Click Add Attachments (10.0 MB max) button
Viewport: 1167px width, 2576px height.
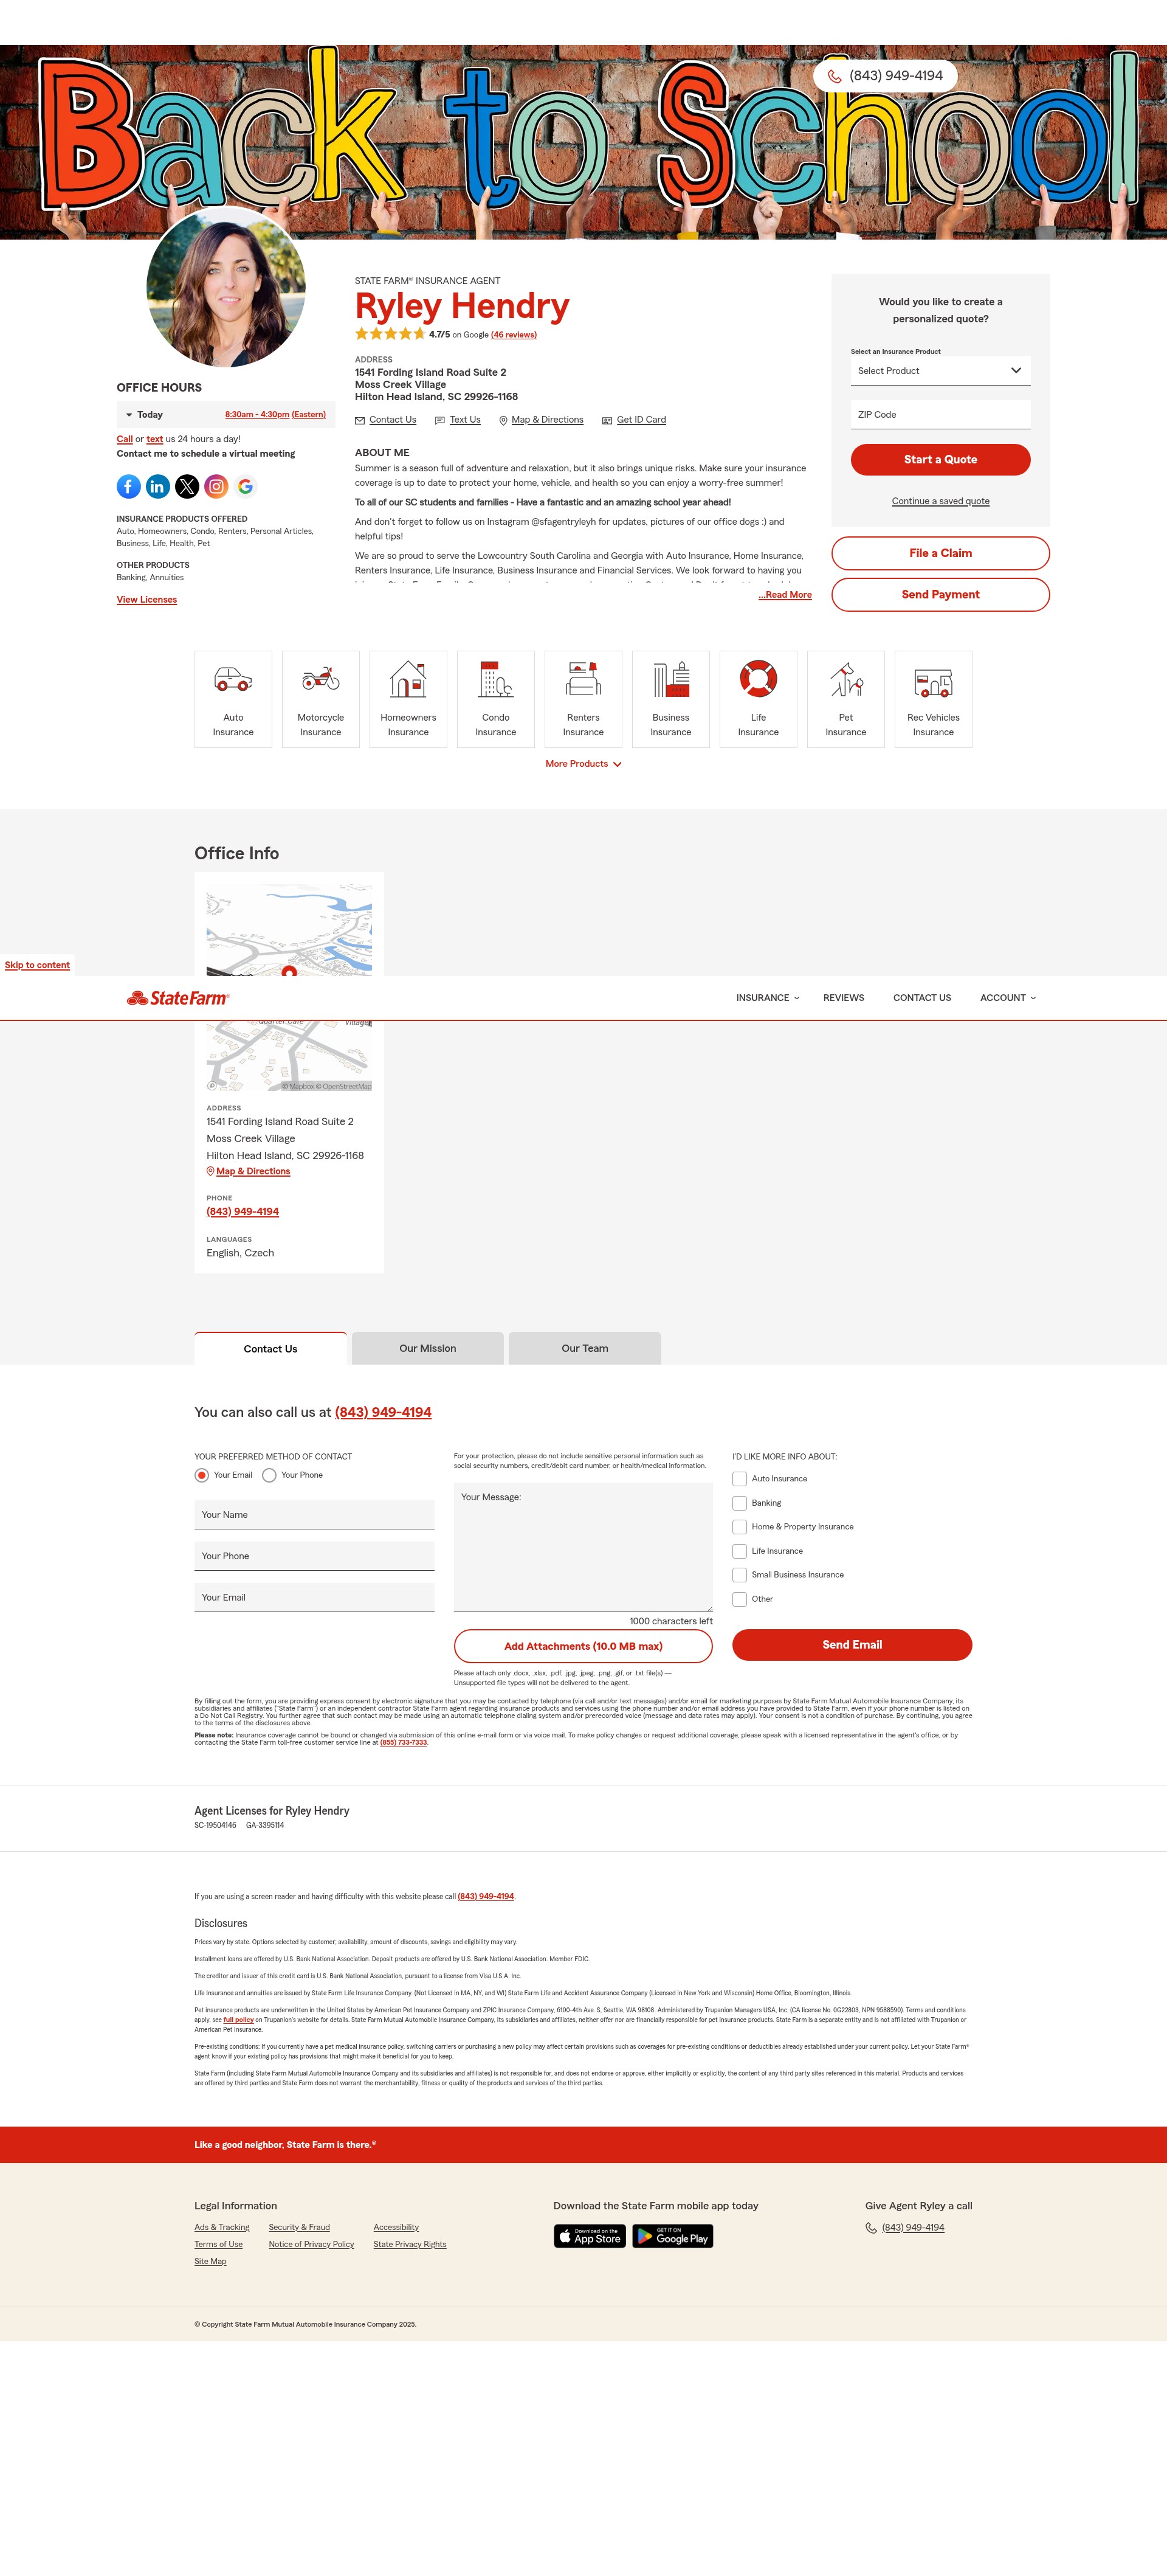point(583,1646)
